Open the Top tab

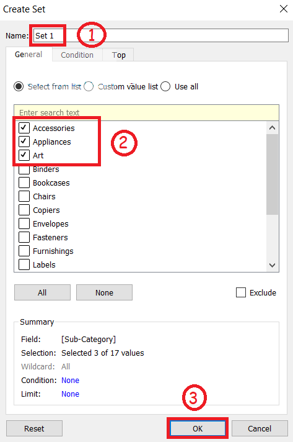118,55
